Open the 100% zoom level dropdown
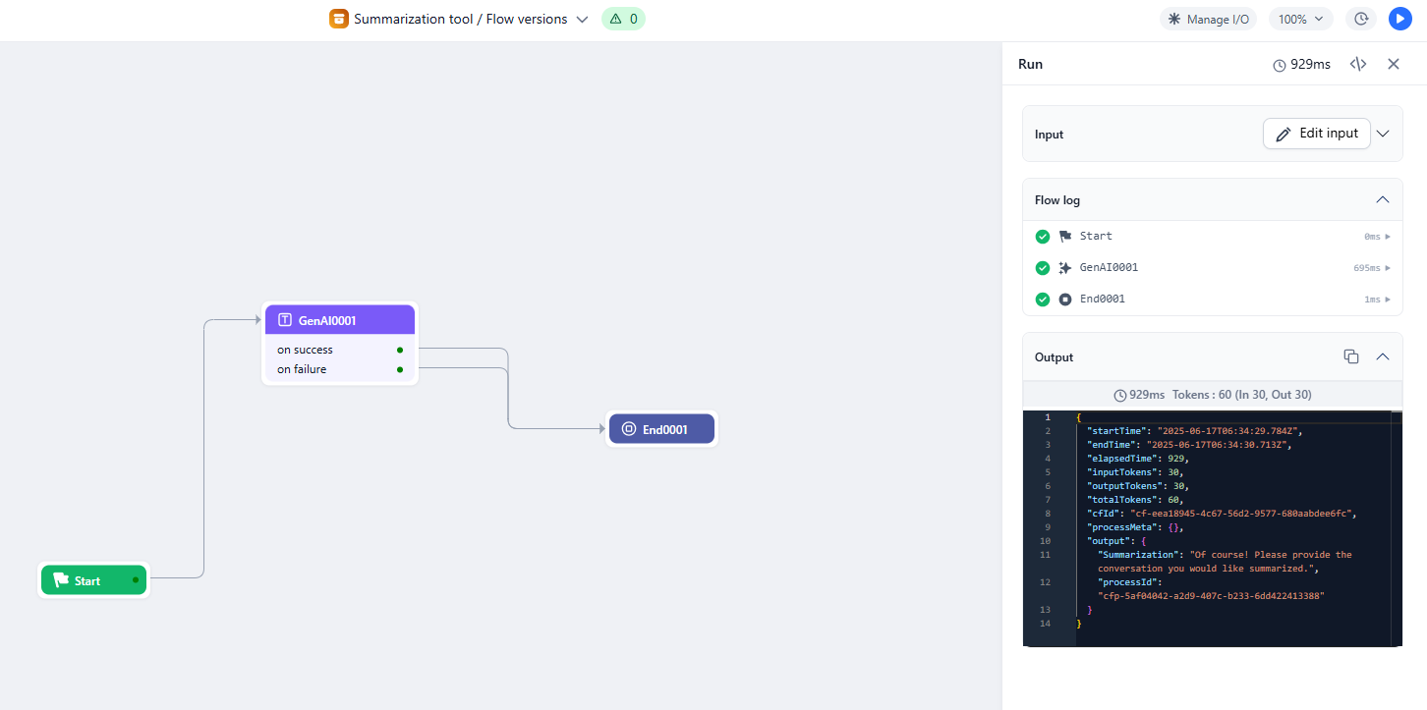 [1301, 19]
